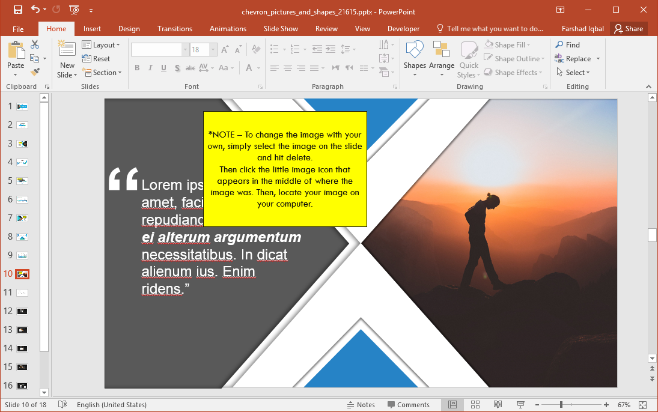Open the Transitions tab
The height and width of the screenshot is (412, 658).
coord(175,29)
